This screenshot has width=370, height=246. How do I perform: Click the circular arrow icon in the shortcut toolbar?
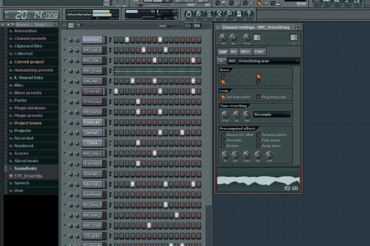click(188, 15)
